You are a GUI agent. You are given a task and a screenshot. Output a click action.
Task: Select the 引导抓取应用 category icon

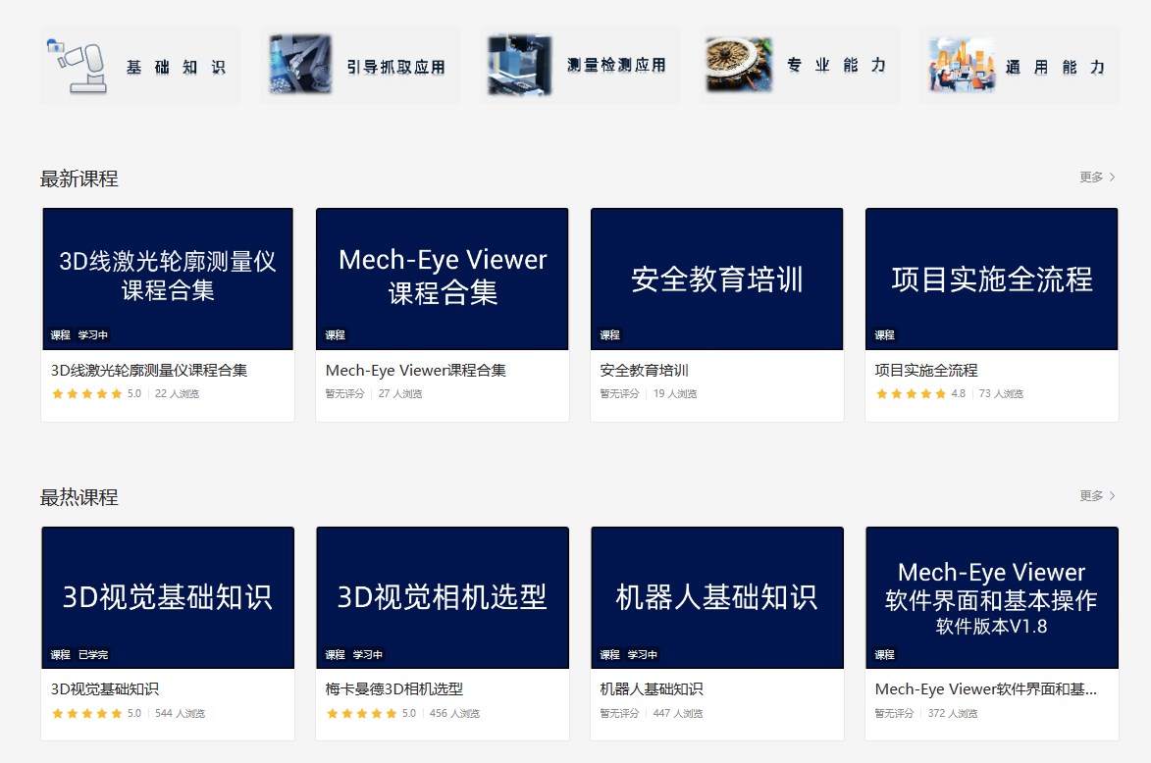click(x=299, y=65)
